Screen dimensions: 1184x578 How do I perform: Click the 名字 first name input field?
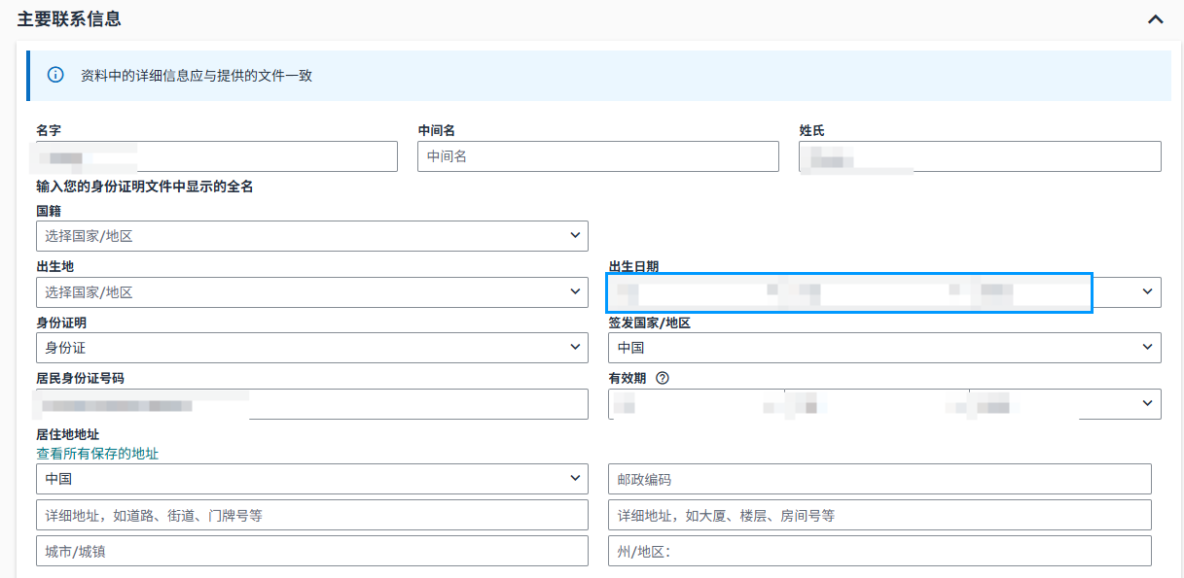pos(217,156)
